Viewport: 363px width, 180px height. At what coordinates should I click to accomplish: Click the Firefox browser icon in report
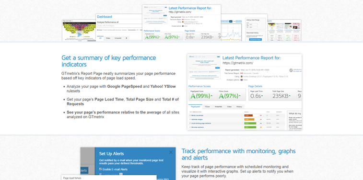[242, 76]
